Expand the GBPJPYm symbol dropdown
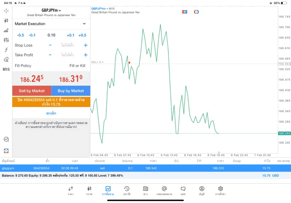Image resolution: width=291 pixels, height=203 pixels. coord(51,10)
